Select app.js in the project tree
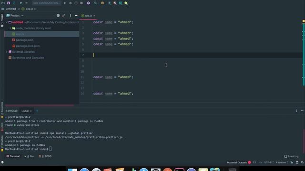The height and width of the screenshot is (171, 305). click(x=41, y=34)
